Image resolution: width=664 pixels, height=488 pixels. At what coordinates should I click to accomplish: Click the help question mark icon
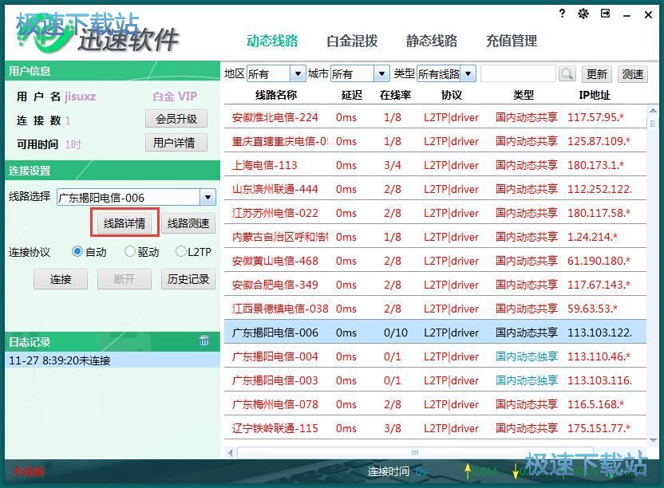(x=561, y=14)
